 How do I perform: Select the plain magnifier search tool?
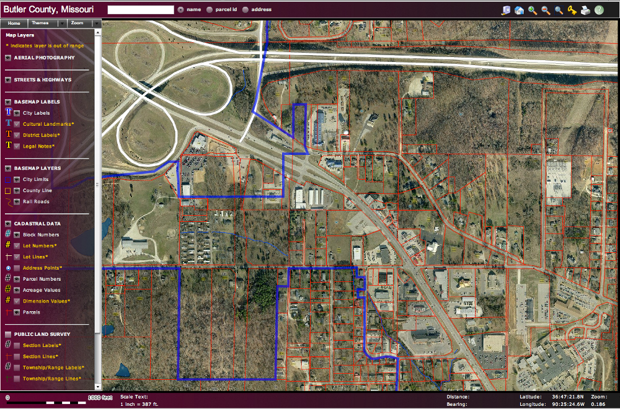coord(559,10)
